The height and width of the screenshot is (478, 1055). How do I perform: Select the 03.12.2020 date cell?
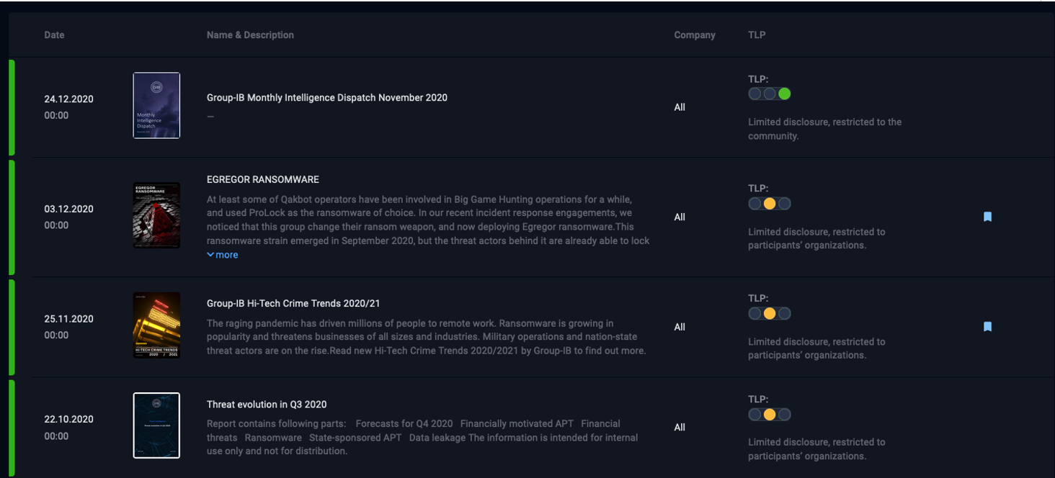coord(68,209)
